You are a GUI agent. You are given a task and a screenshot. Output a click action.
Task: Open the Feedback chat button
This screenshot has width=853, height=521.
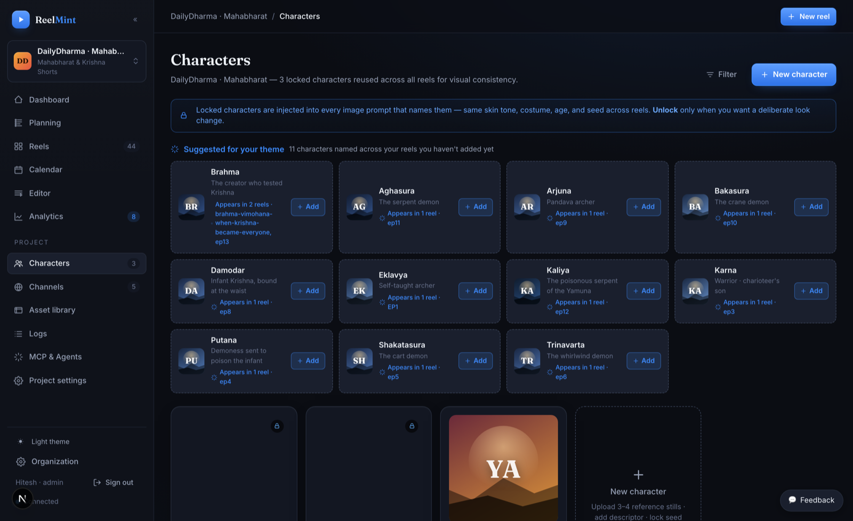tap(811, 500)
